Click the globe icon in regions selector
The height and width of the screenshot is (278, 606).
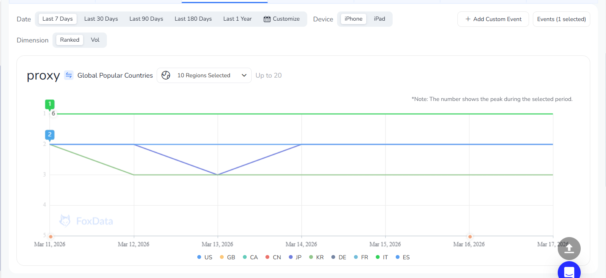166,75
